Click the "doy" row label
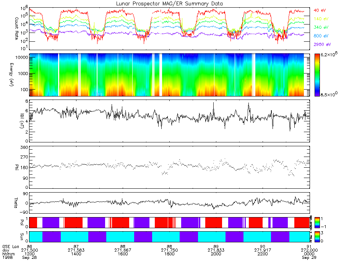Viewport: 344px width, 268px height. click(6, 250)
